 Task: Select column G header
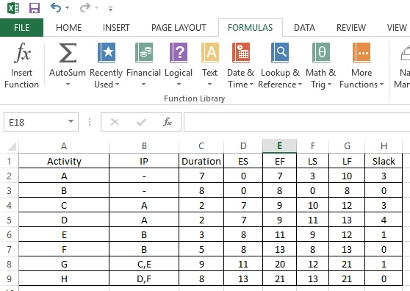[x=347, y=146]
